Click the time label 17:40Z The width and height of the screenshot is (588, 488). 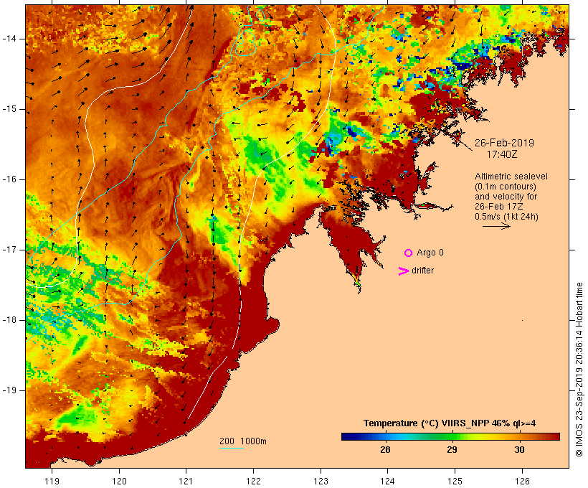(502, 154)
